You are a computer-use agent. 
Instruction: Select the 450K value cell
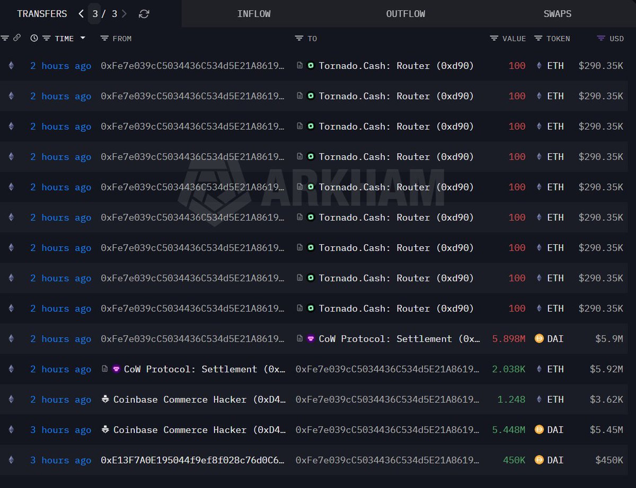(514, 460)
